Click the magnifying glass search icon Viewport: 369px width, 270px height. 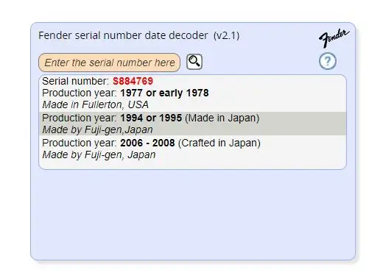[194, 62]
